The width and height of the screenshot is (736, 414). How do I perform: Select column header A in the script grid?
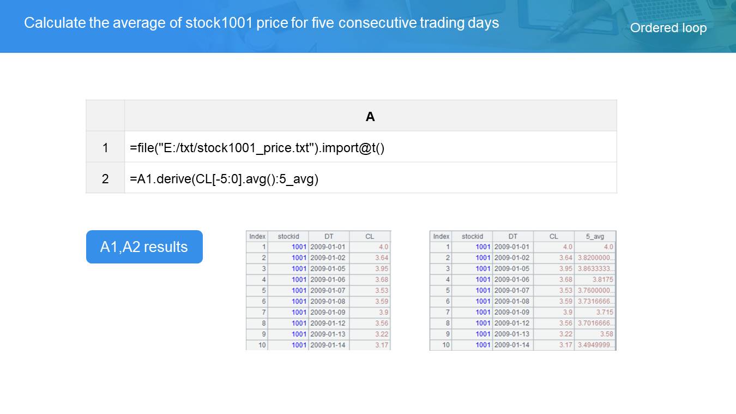coord(370,116)
